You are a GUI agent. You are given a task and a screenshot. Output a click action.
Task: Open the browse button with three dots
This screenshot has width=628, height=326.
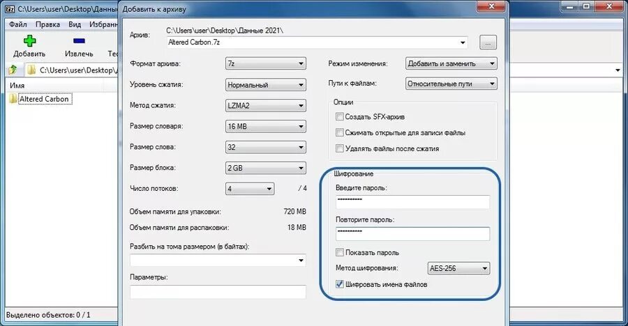click(x=488, y=42)
